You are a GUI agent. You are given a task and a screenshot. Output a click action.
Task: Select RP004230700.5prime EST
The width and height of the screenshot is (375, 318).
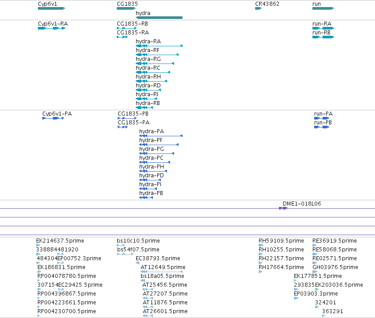38,316
